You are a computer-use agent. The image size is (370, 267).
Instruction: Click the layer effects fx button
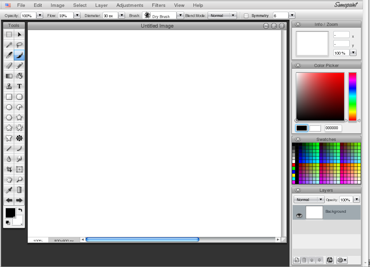tap(330, 260)
